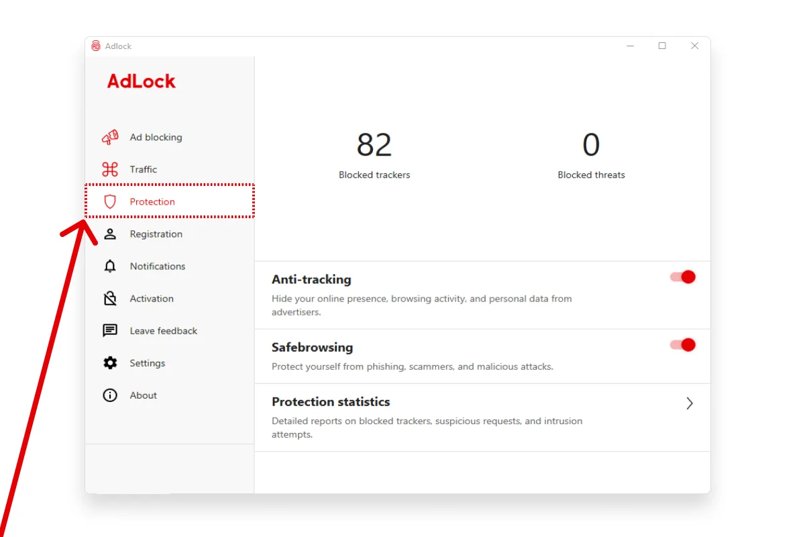Click the Blocked trackers label
This screenshot has width=805, height=537.
tap(374, 175)
